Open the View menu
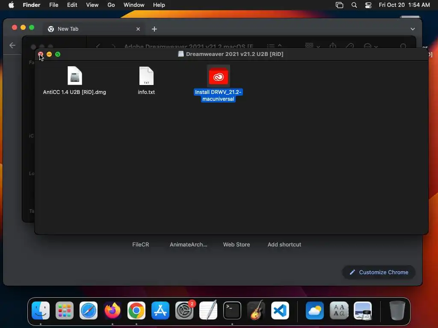 click(x=92, y=5)
